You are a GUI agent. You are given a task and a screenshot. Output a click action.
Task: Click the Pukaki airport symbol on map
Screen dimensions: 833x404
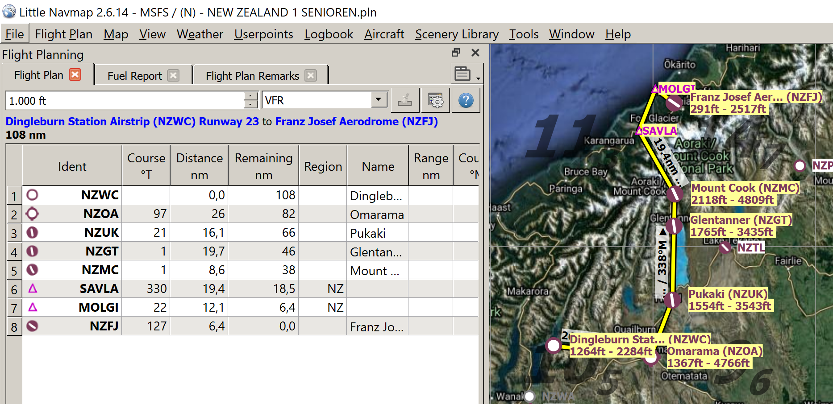[x=672, y=300]
